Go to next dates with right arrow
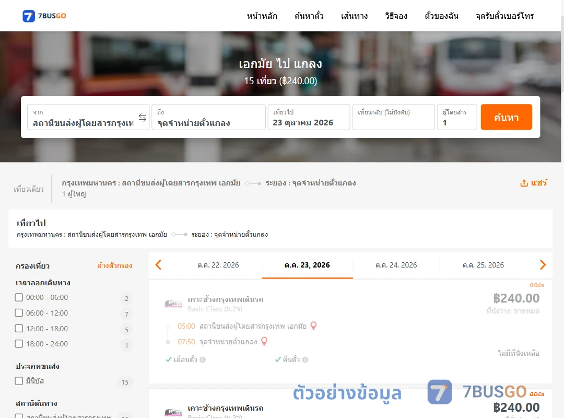564x418 pixels. tap(543, 265)
